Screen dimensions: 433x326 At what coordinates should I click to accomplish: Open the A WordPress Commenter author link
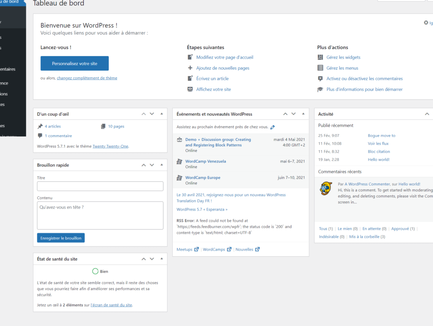[367, 184]
